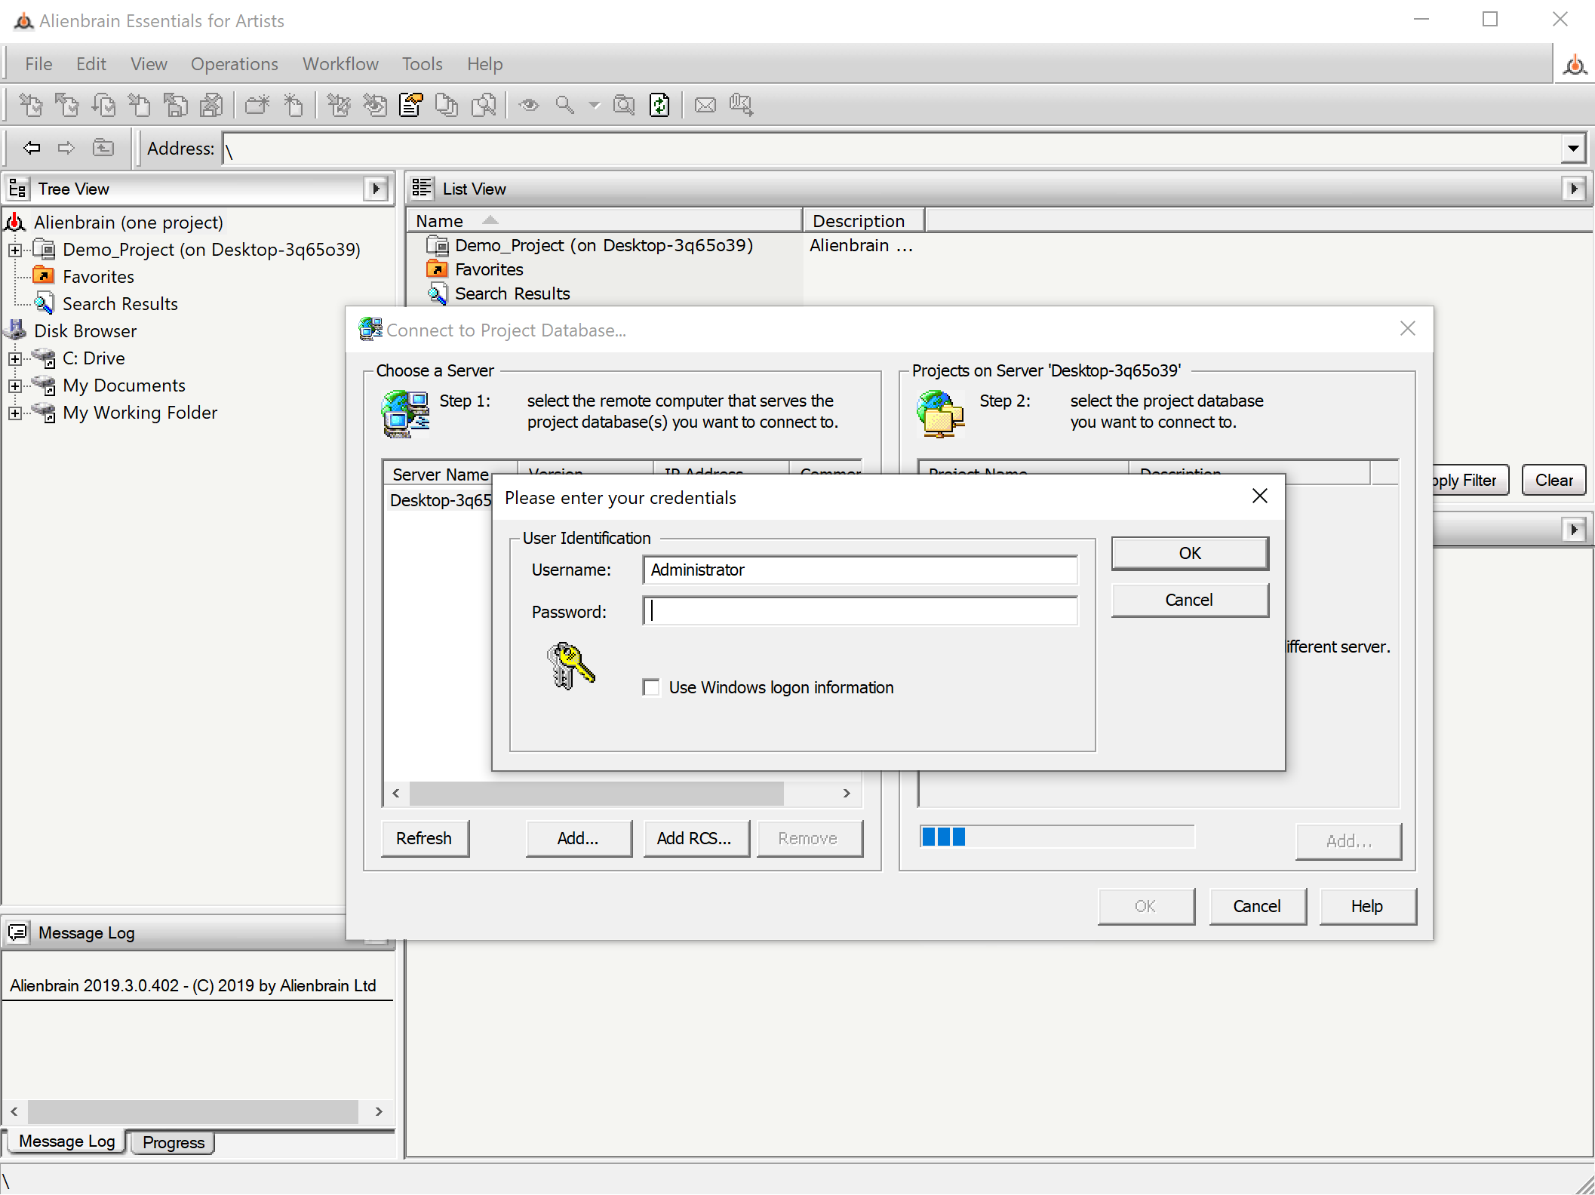Viewport: 1595px width, 1195px height.
Task: Click the Tree View panel icon
Action: [x=18, y=189]
